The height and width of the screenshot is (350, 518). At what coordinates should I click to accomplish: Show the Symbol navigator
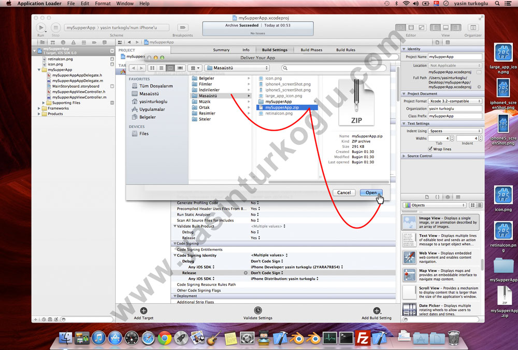pos(52,43)
